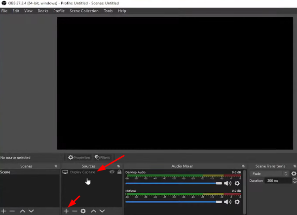Mute Desktop Audio speaker icon
This screenshot has height=215, width=297.
pyautogui.click(x=227, y=183)
